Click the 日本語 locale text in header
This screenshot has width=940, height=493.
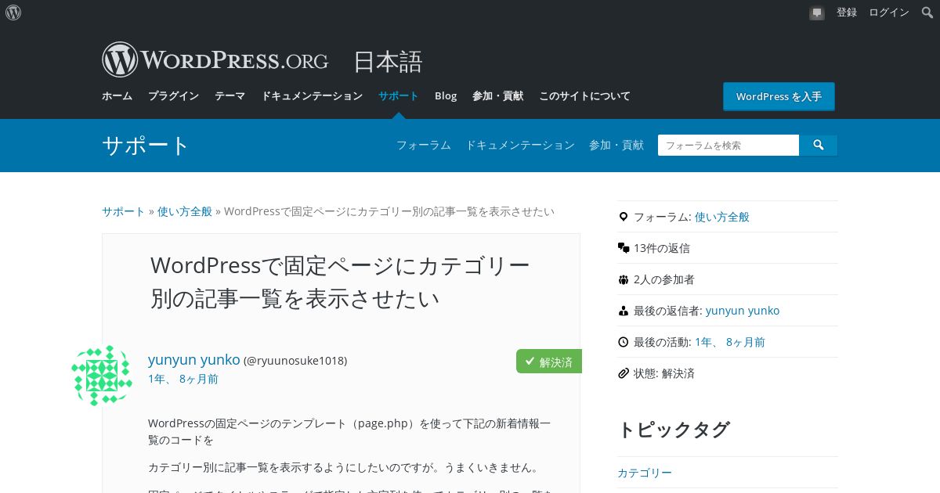tap(388, 62)
